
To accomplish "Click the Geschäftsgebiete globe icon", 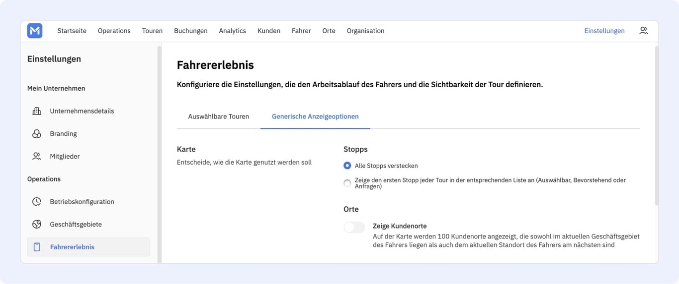I will click(37, 225).
